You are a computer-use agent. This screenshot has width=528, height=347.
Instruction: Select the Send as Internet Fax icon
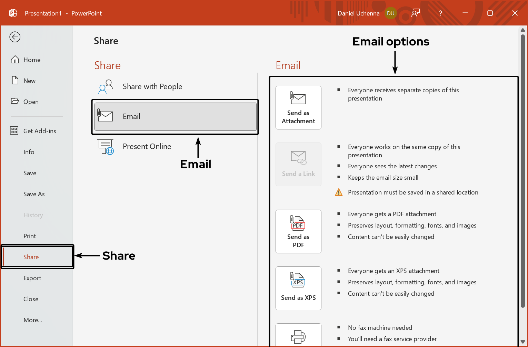pyautogui.click(x=298, y=337)
